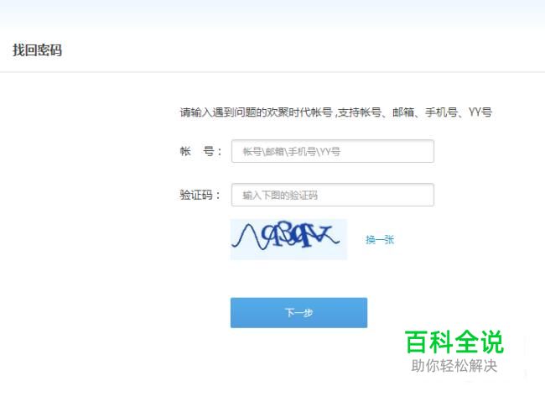
Task: Click the word 手机号 in the instruction sentence
Action: point(441,112)
